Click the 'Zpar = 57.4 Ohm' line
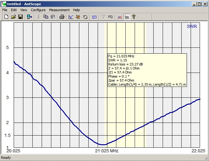The image size is (209, 161). tap(121, 80)
